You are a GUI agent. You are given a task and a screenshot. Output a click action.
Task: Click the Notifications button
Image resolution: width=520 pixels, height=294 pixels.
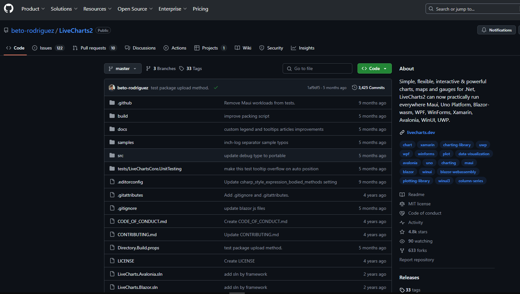coord(497,30)
